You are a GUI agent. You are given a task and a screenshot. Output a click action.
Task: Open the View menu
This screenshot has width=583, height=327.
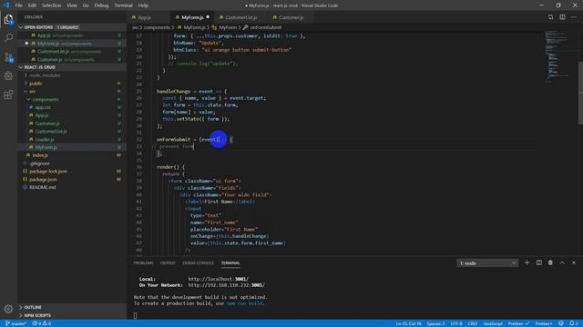pyautogui.click(x=72, y=5)
